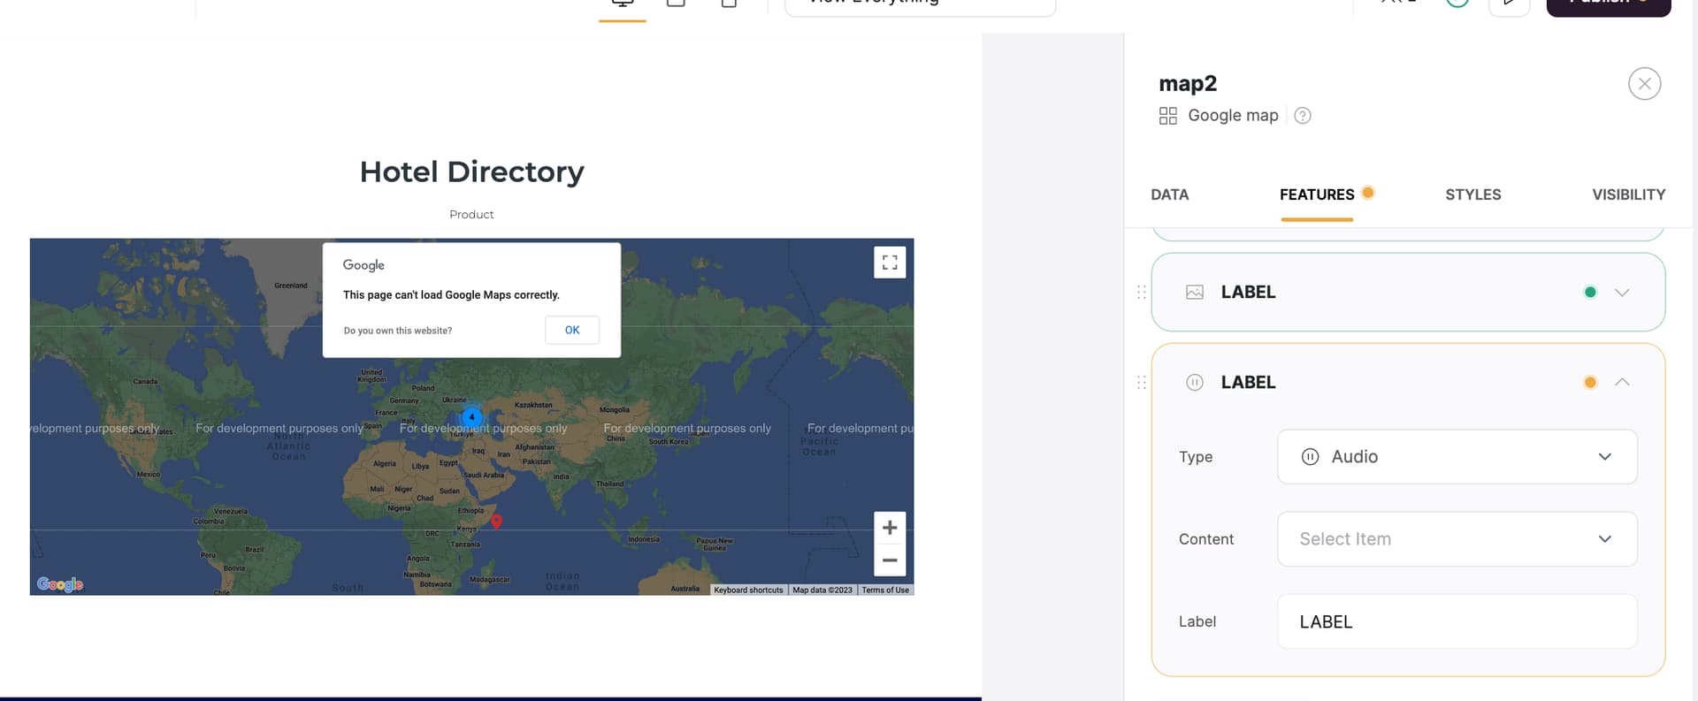1698x701 pixels.
Task: Open the Type dropdown showing Audio
Action: pyautogui.click(x=1457, y=457)
